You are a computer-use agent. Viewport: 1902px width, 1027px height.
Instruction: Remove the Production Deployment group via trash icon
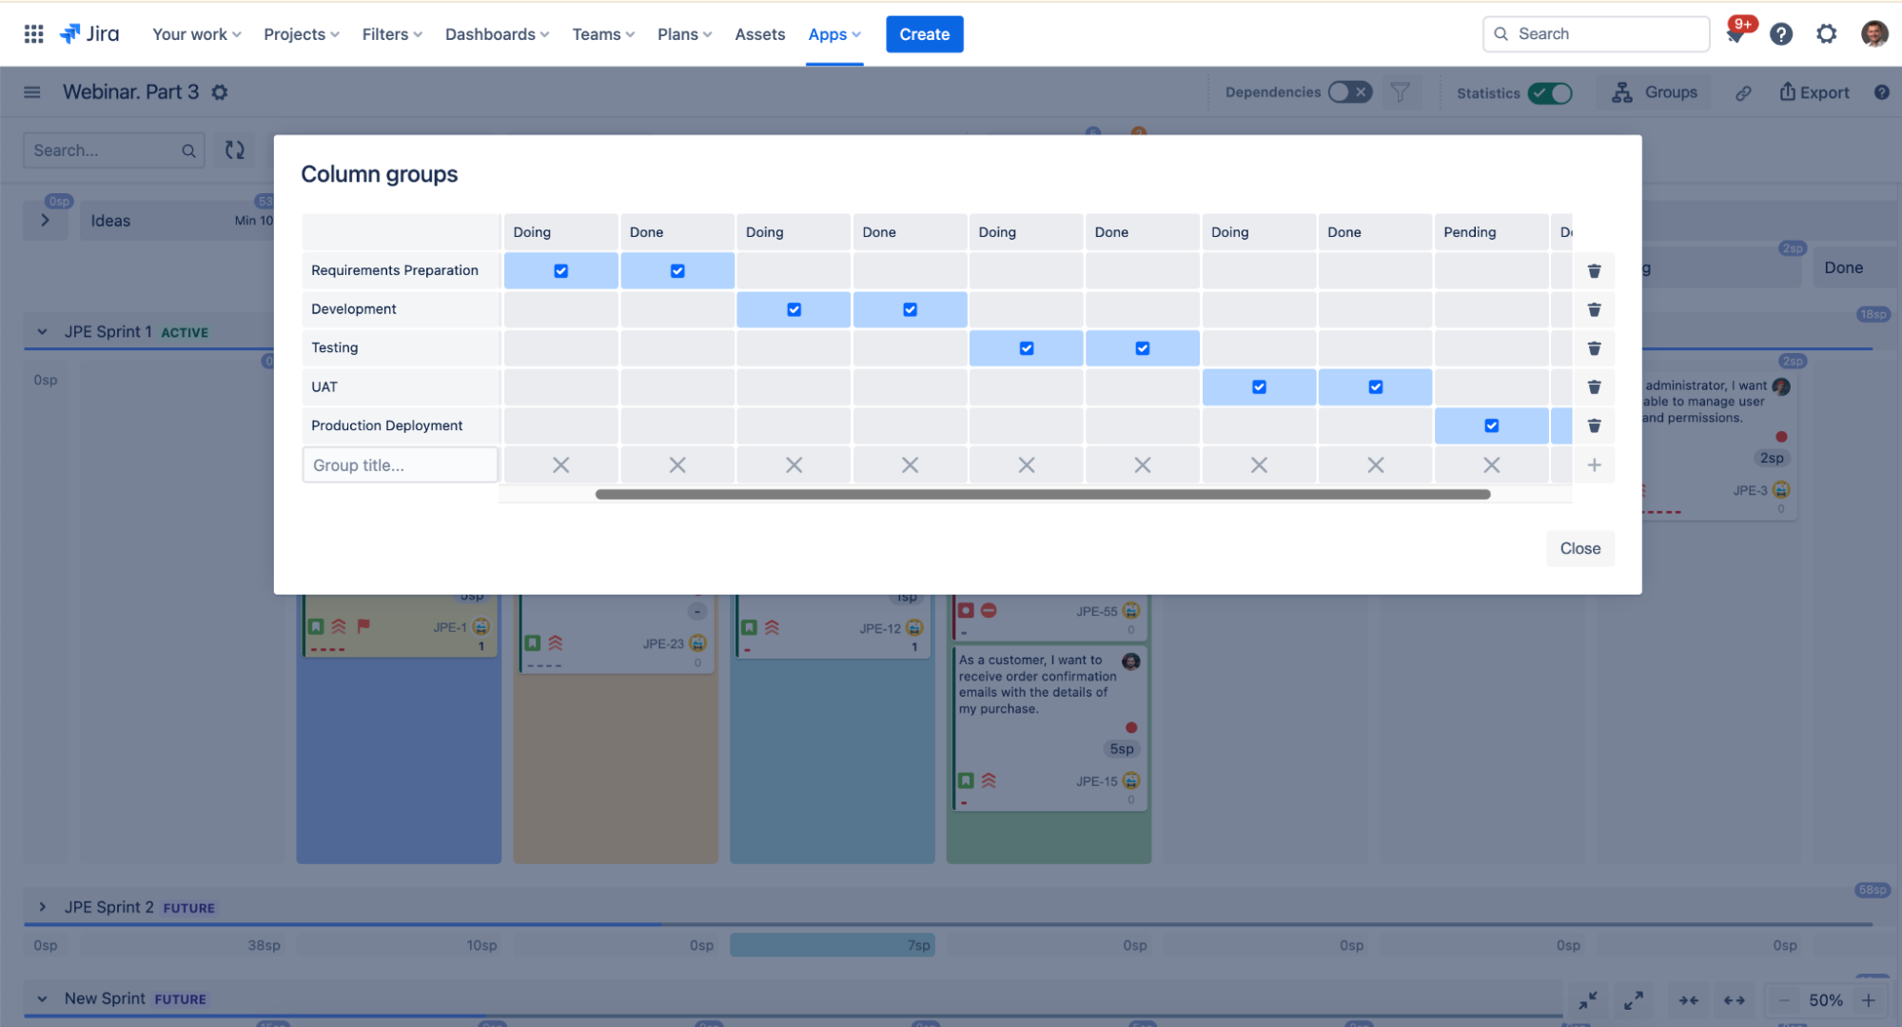point(1594,425)
